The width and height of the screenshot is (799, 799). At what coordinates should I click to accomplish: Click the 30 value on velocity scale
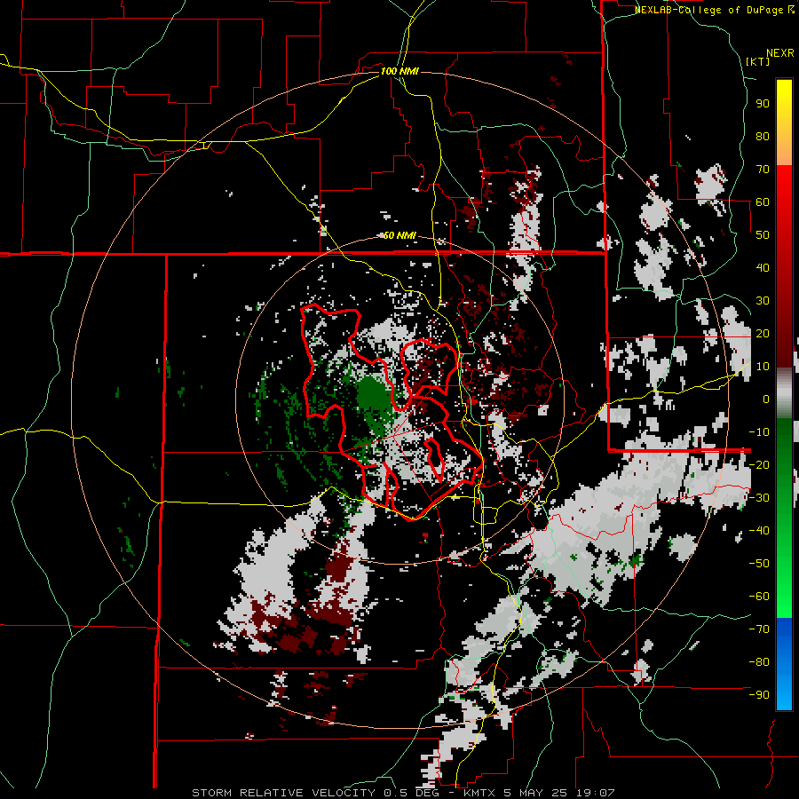pyautogui.click(x=763, y=301)
